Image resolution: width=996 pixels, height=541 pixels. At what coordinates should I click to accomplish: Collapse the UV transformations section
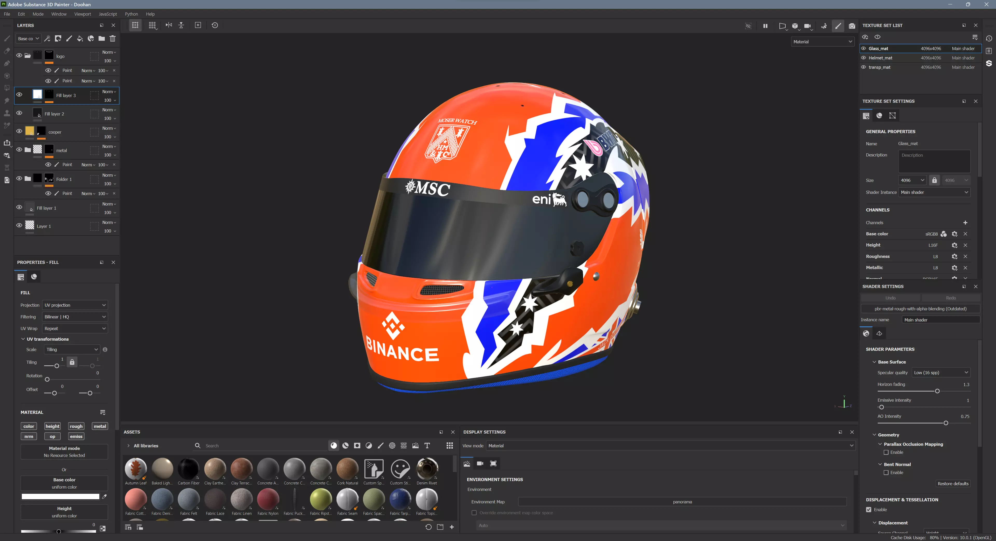[x=23, y=339]
